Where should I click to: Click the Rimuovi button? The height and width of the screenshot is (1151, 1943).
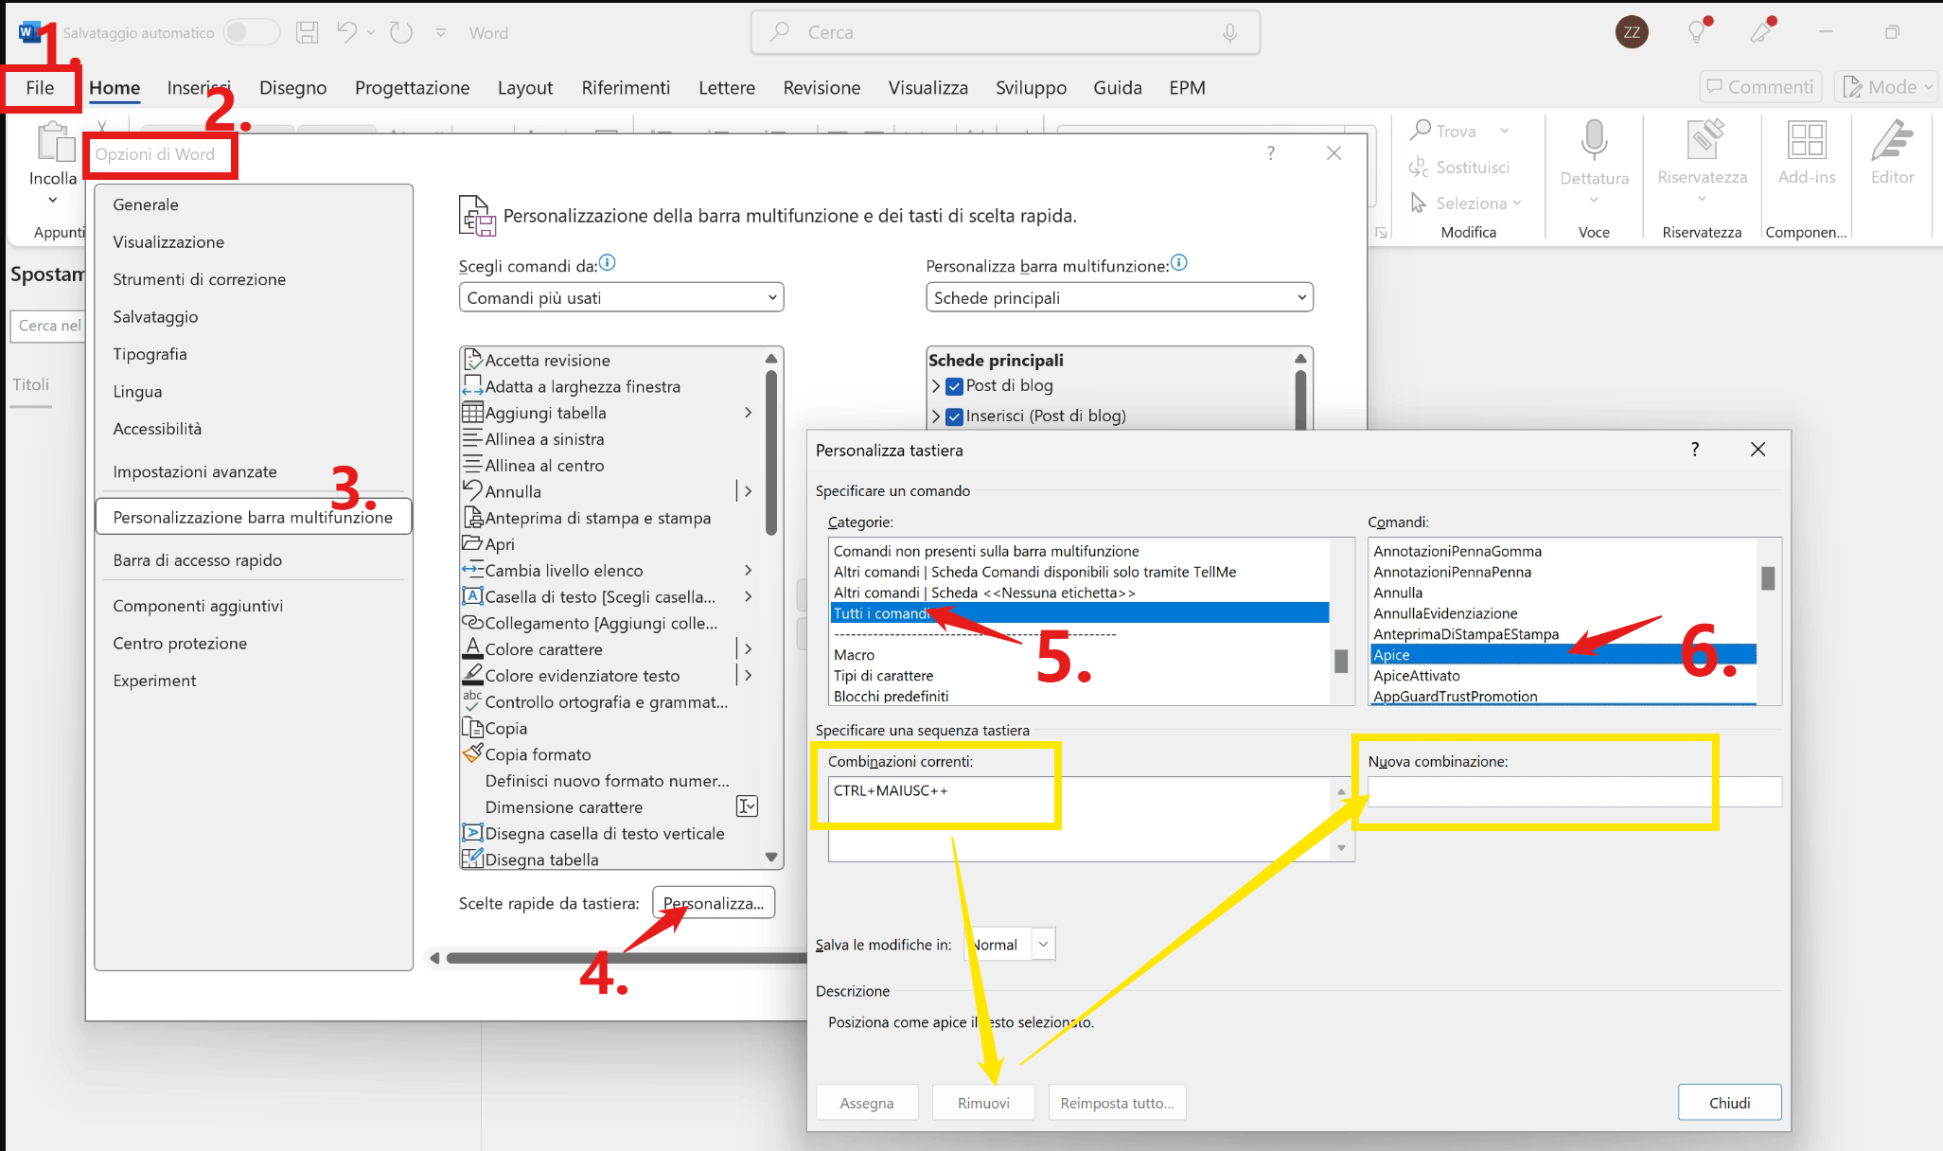(983, 1103)
